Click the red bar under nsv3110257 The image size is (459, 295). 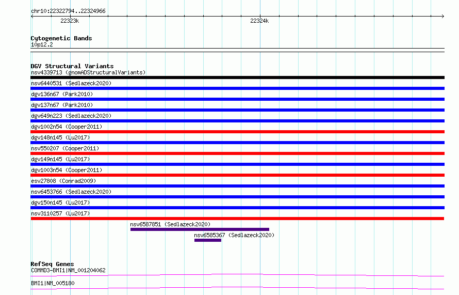(x=237, y=219)
